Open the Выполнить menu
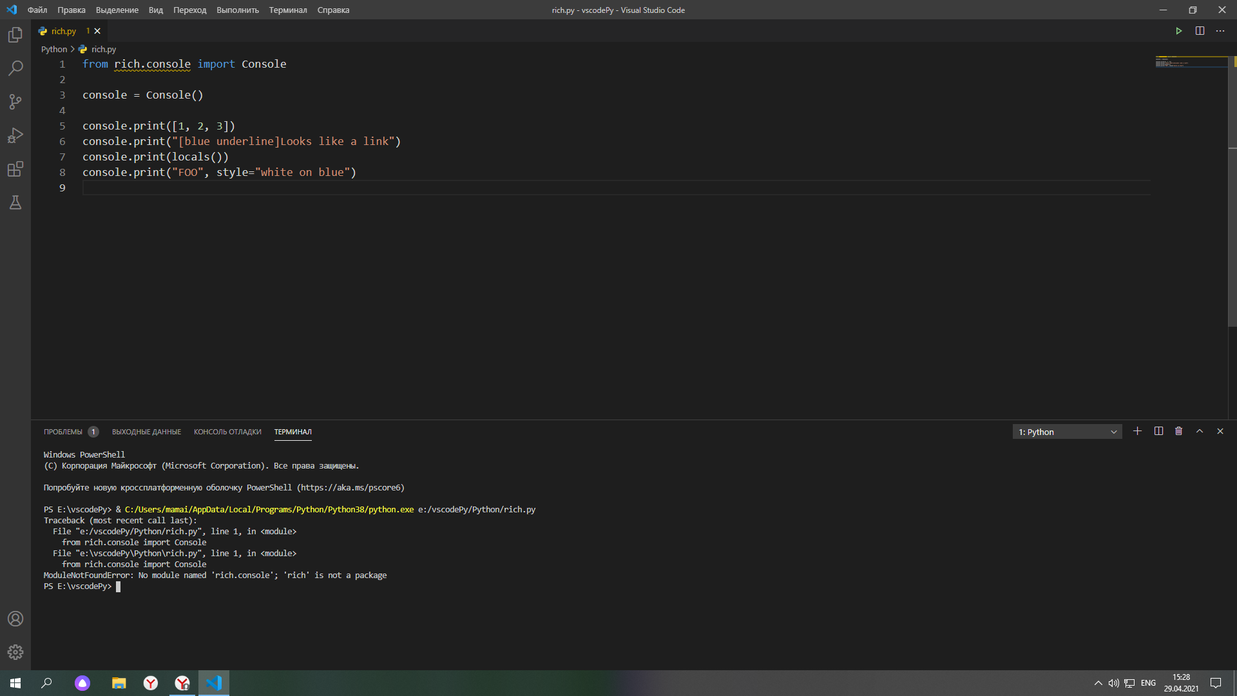 (x=238, y=10)
